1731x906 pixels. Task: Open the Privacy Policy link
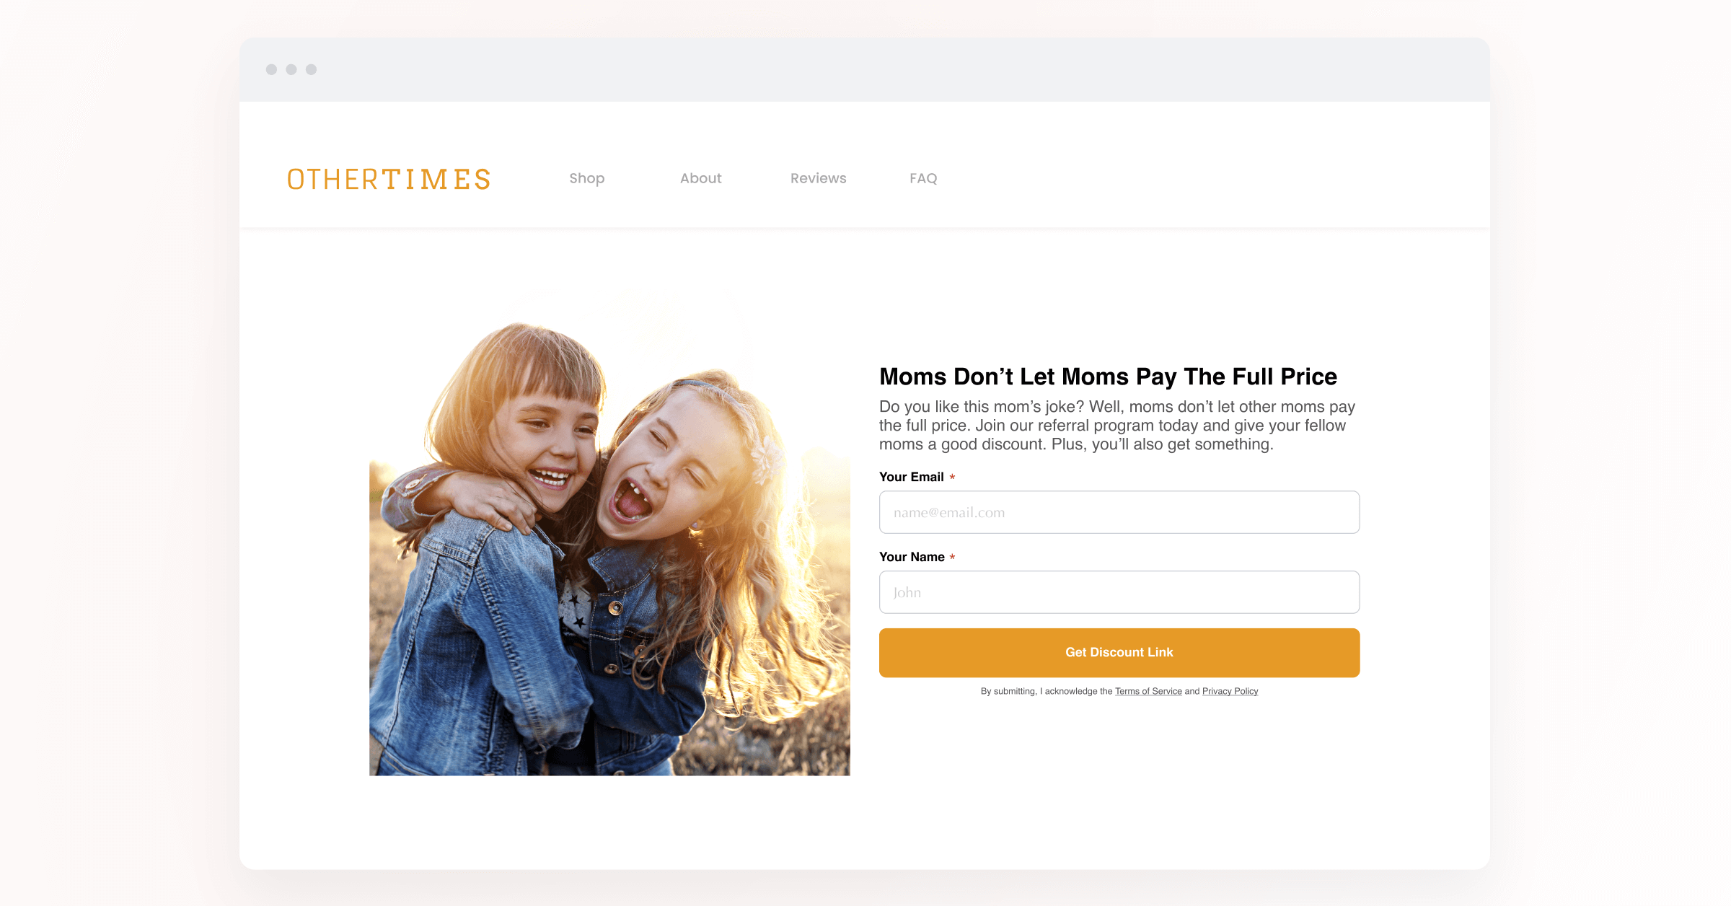(1230, 691)
